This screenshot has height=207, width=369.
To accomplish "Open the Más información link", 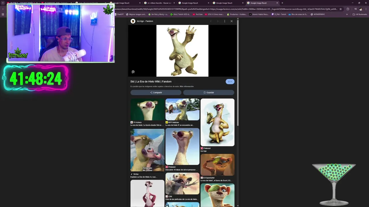I will click(x=187, y=86).
